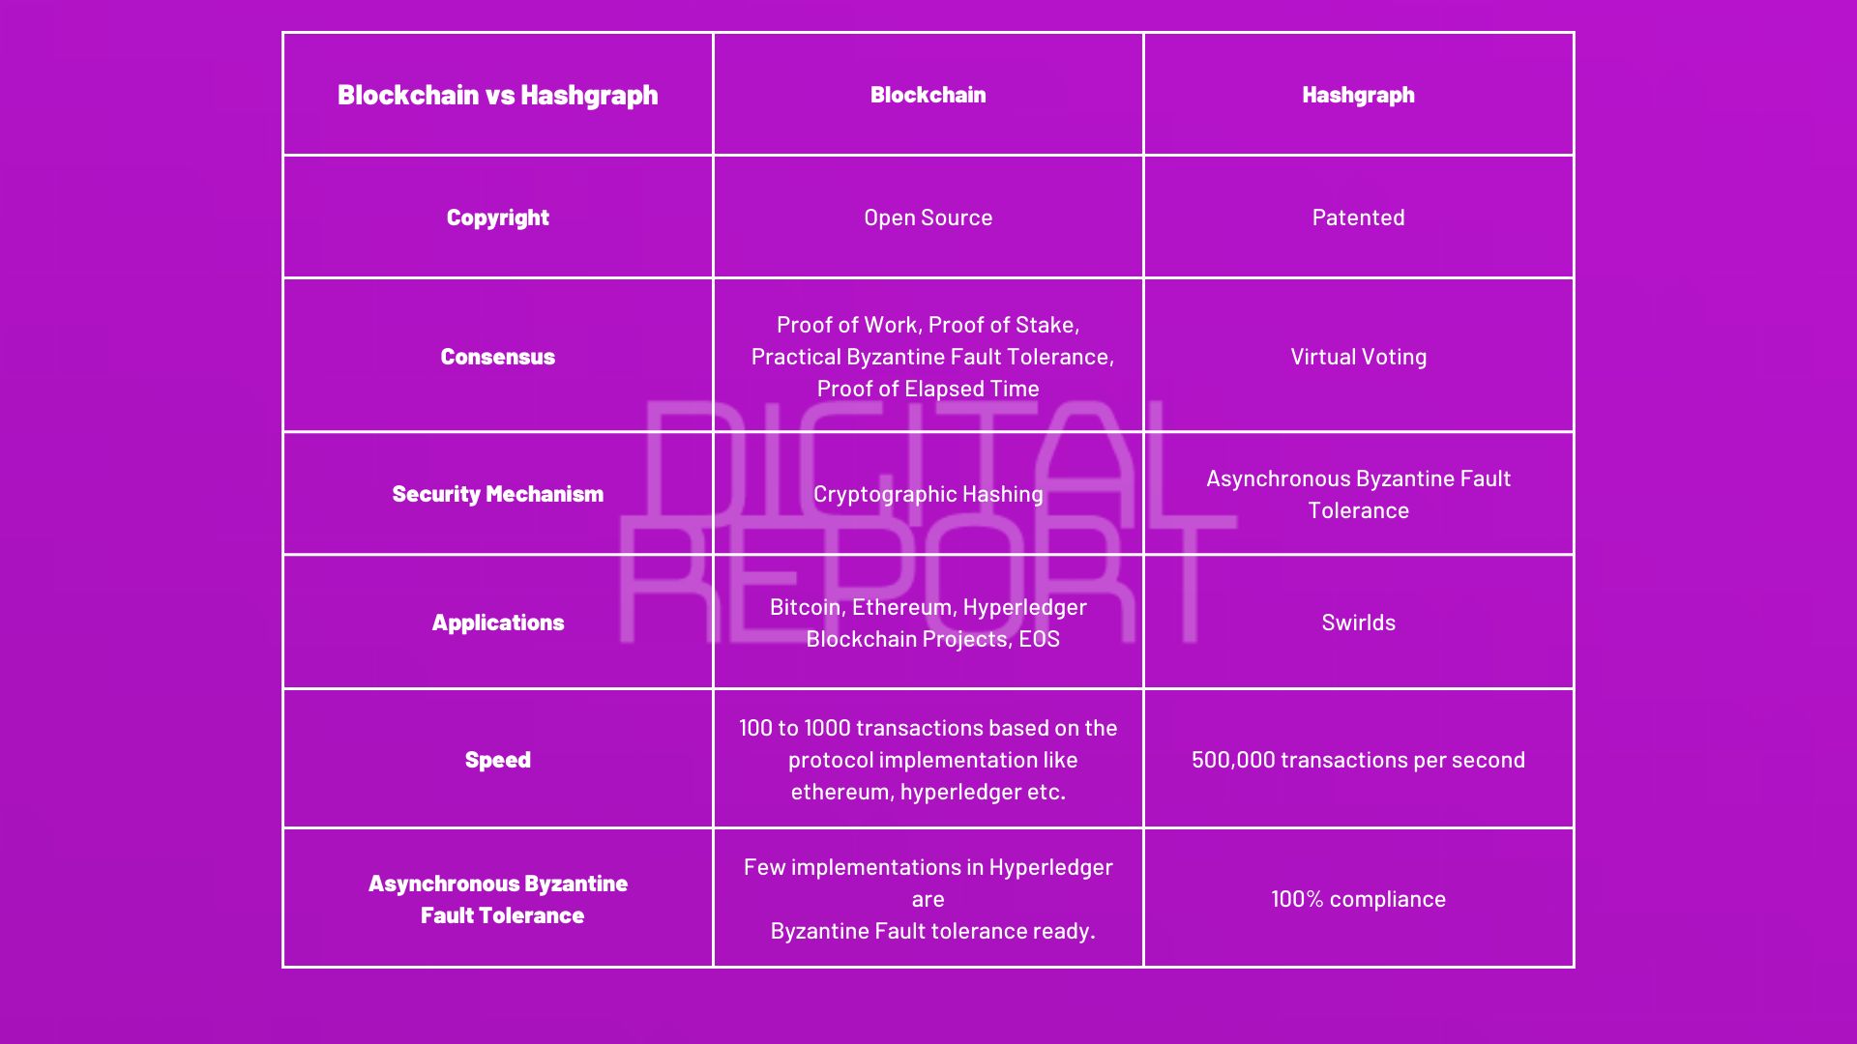Click Security Mechanism row label
1857x1044 pixels.
497,493
